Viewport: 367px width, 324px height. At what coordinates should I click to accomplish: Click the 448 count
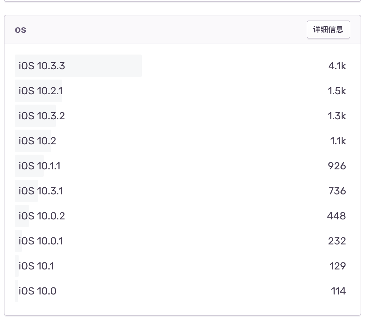click(x=337, y=216)
